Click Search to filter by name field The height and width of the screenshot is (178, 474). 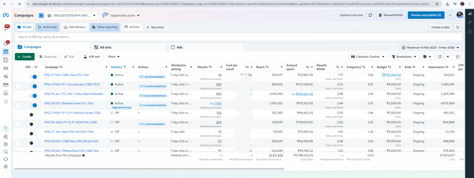tap(239, 37)
